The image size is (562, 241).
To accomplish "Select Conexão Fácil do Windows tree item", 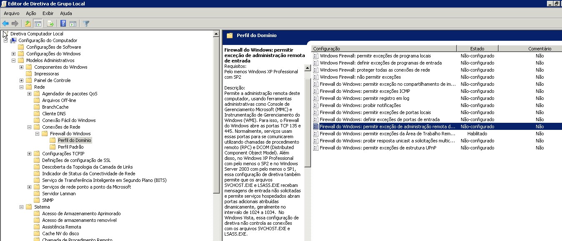I will tap(69, 120).
